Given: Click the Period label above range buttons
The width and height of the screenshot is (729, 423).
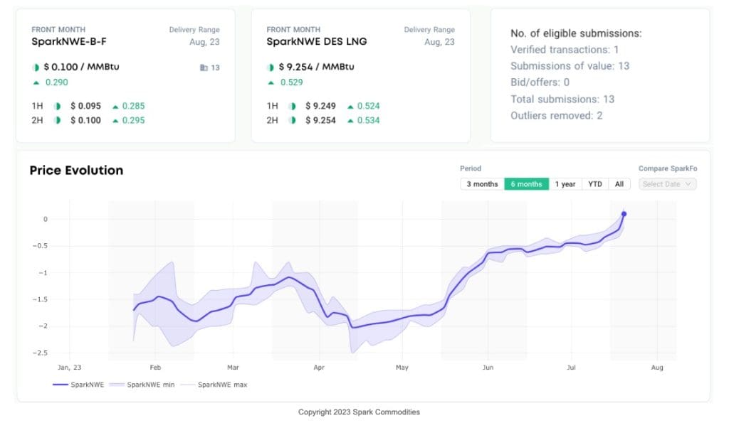Looking at the screenshot, I should [471, 168].
